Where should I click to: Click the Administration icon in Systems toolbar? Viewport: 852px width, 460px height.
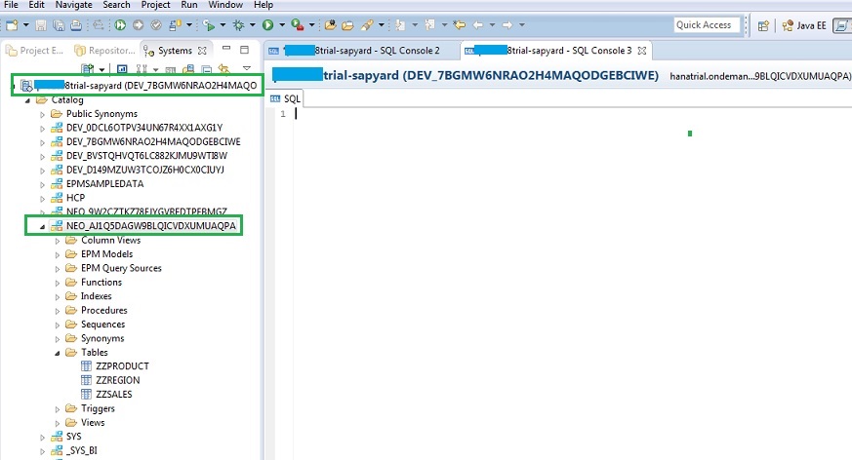[x=122, y=69]
